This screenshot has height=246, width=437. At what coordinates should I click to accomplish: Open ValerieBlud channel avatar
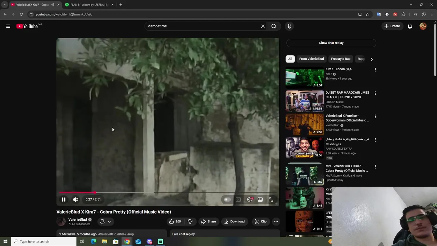tap(61, 221)
